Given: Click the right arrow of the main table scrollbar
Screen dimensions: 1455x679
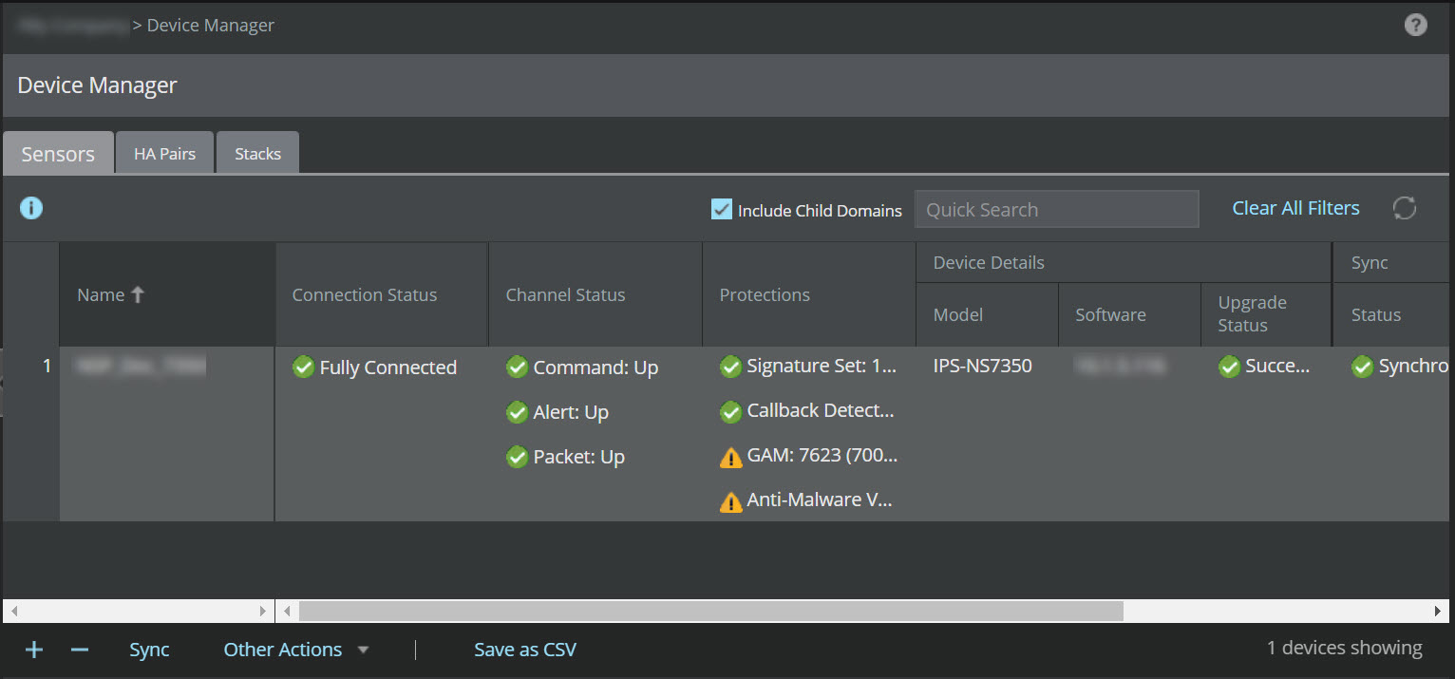Looking at the screenshot, I should point(1439,611).
